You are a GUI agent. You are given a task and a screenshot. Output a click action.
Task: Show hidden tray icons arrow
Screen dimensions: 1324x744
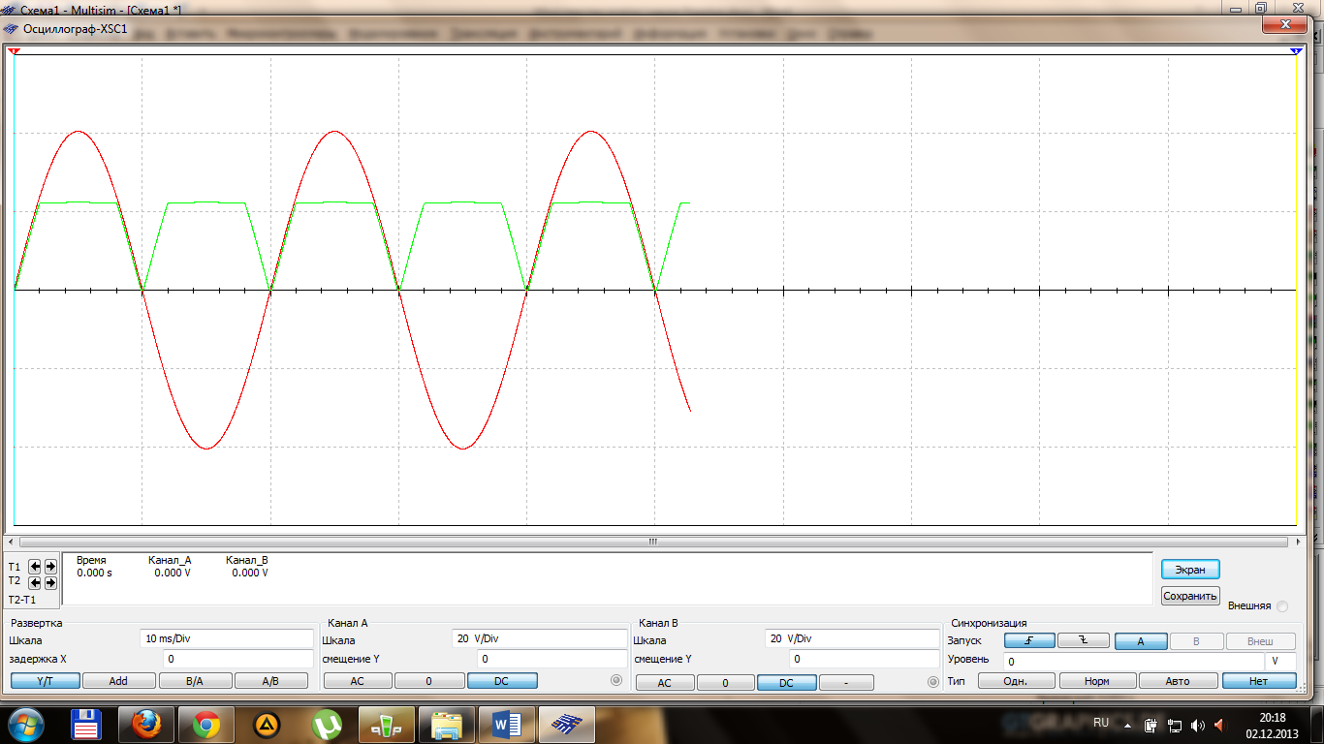[1128, 725]
